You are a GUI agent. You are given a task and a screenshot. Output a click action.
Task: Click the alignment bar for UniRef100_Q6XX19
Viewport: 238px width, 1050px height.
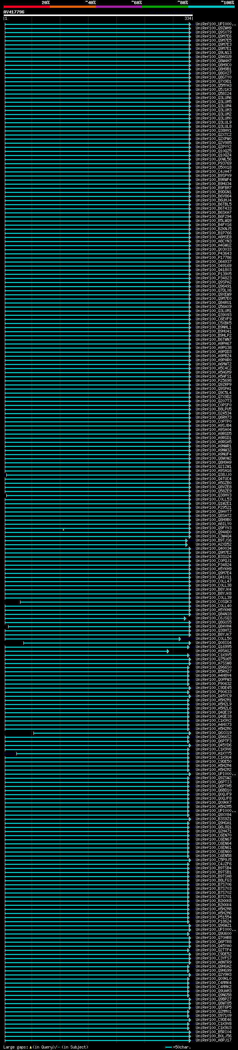pyautogui.click(x=112, y=733)
